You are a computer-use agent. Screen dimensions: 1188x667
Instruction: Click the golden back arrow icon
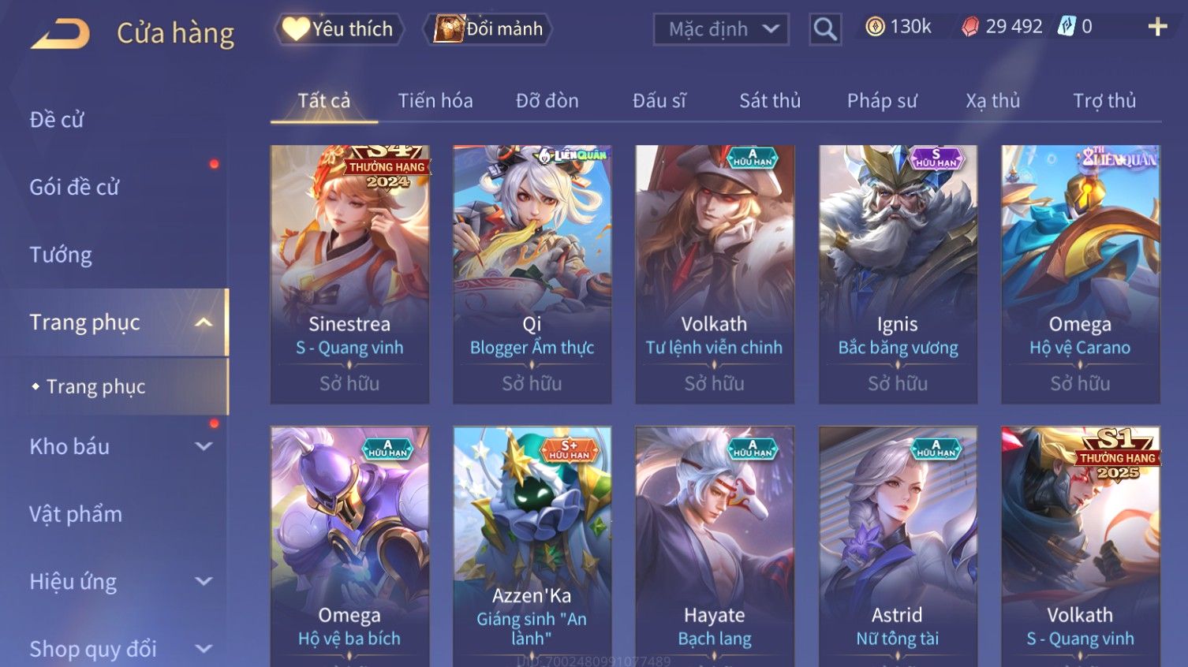[60, 34]
